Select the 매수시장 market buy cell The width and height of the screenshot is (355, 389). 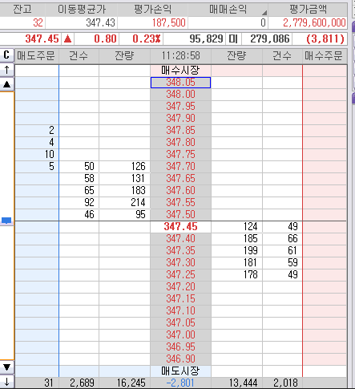click(x=181, y=71)
